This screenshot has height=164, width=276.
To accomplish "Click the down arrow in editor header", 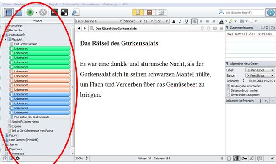I will (x=208, y=28).
